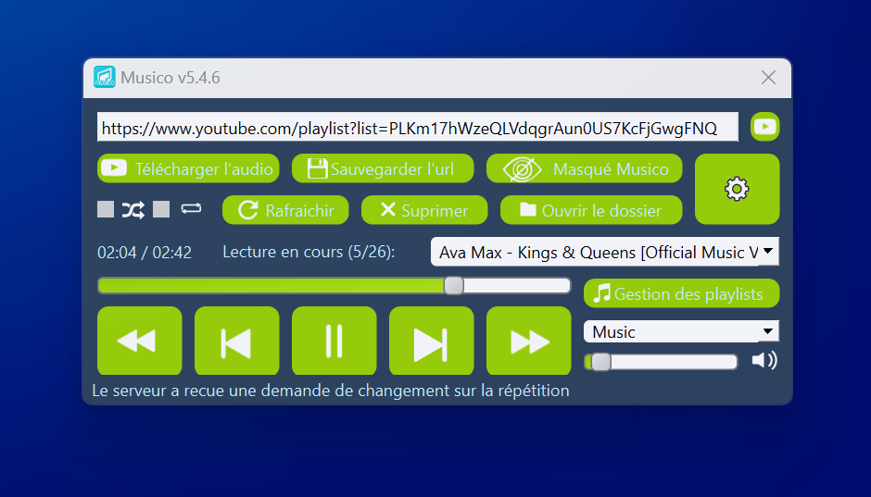Viewport: 871px width, 497px height.
Task: Click the Lecture en cours (5/26) label
Action: (x=309, y=252)
